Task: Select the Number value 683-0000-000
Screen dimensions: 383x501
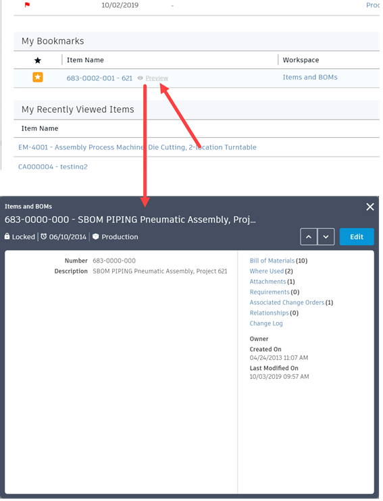Action: [x=114, y=261]
